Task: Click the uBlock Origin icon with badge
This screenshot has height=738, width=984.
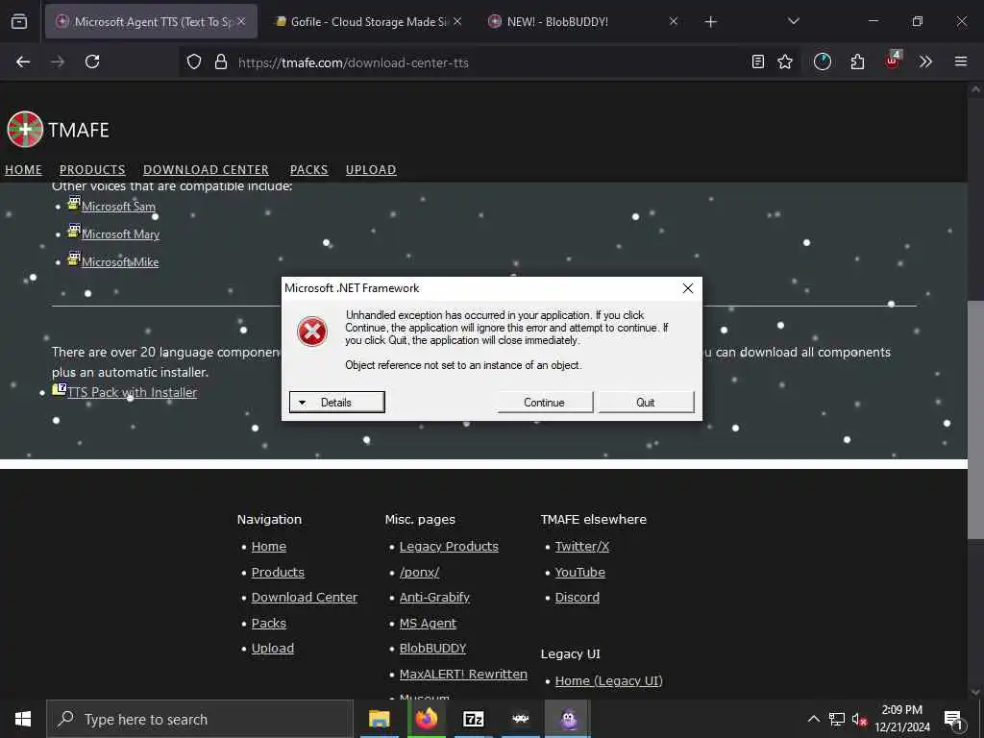Action: point(893,61)
